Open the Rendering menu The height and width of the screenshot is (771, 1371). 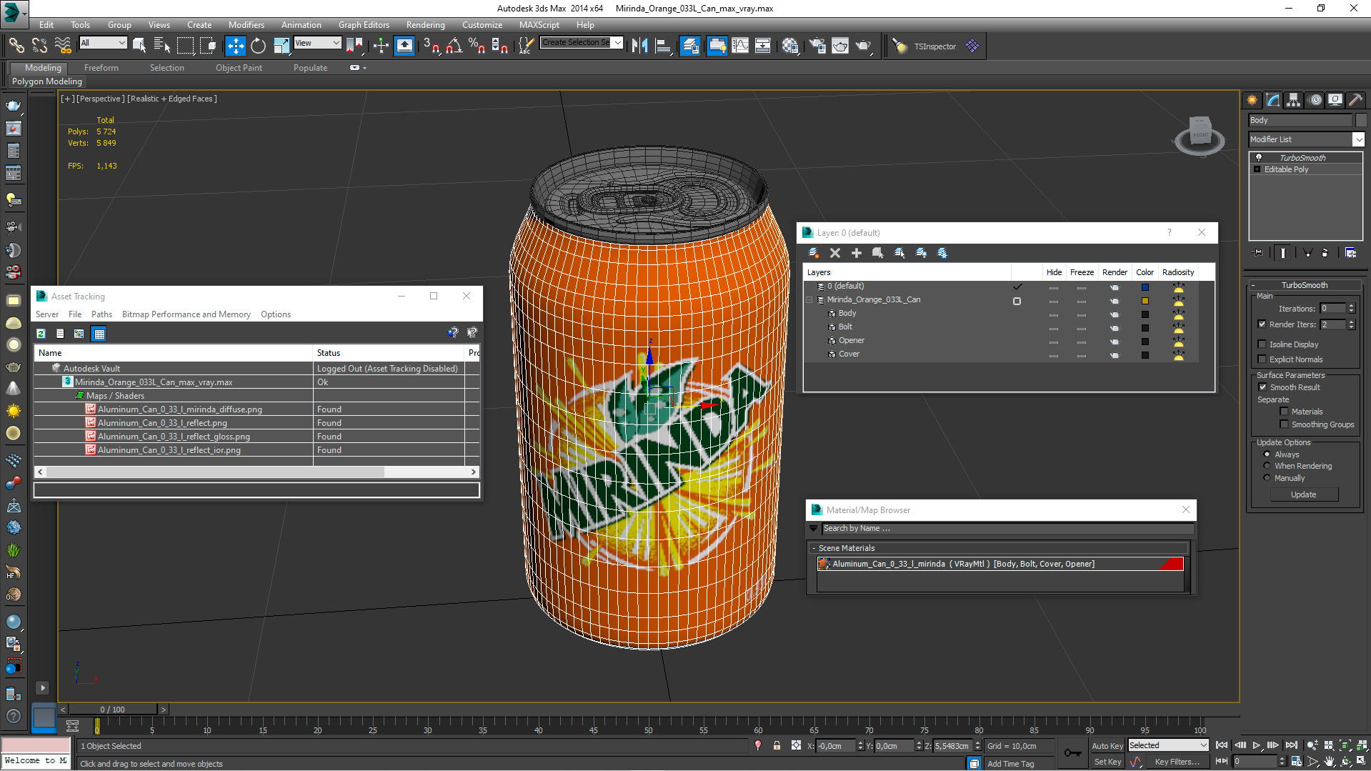tap(425, 24)
